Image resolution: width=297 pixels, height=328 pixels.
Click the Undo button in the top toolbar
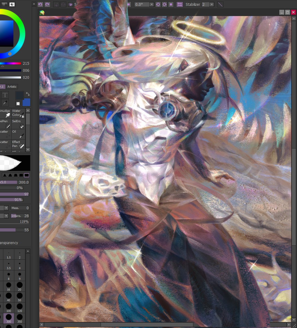click(x=40, y=4)
